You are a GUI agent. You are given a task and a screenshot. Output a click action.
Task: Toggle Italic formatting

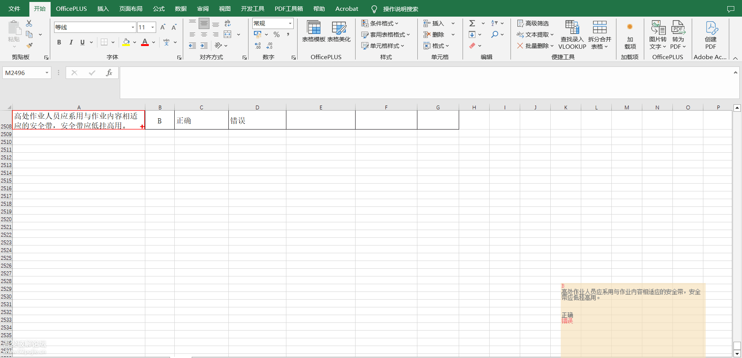coord(71,42)
